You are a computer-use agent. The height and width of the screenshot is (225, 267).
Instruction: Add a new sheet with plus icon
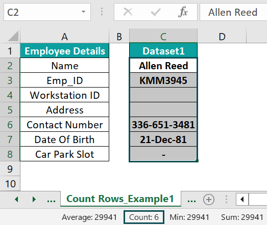tap(209, 200)
